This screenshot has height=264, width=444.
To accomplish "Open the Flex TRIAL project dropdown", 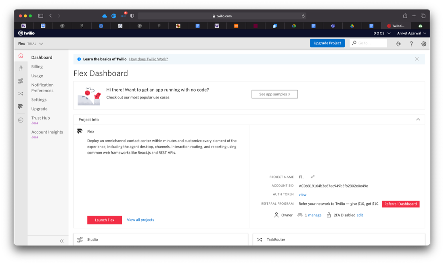I will [x=31, y=44].
